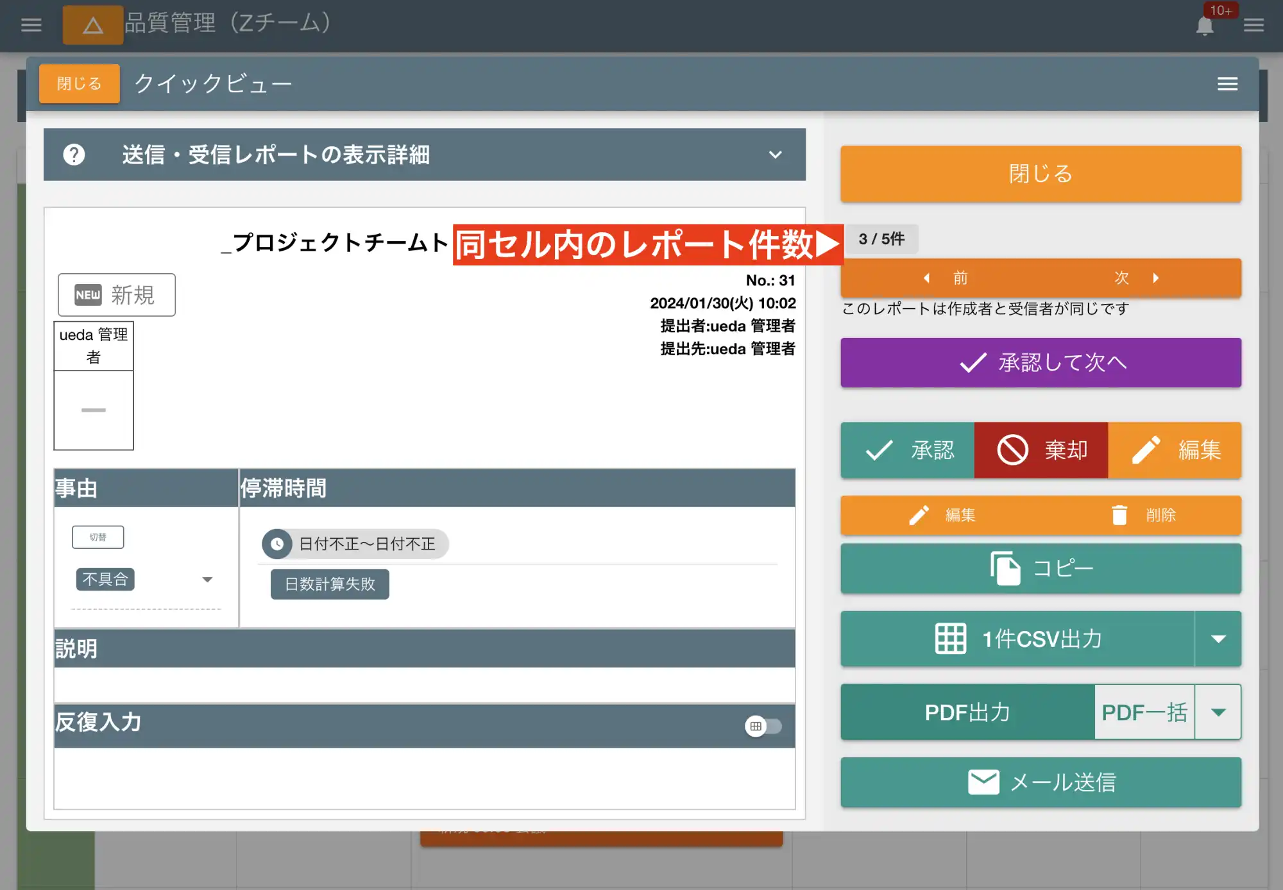1283x890 pixels.
Task: Click the checkmark icon on 承認 button
Action: click(x=880, y=450)
